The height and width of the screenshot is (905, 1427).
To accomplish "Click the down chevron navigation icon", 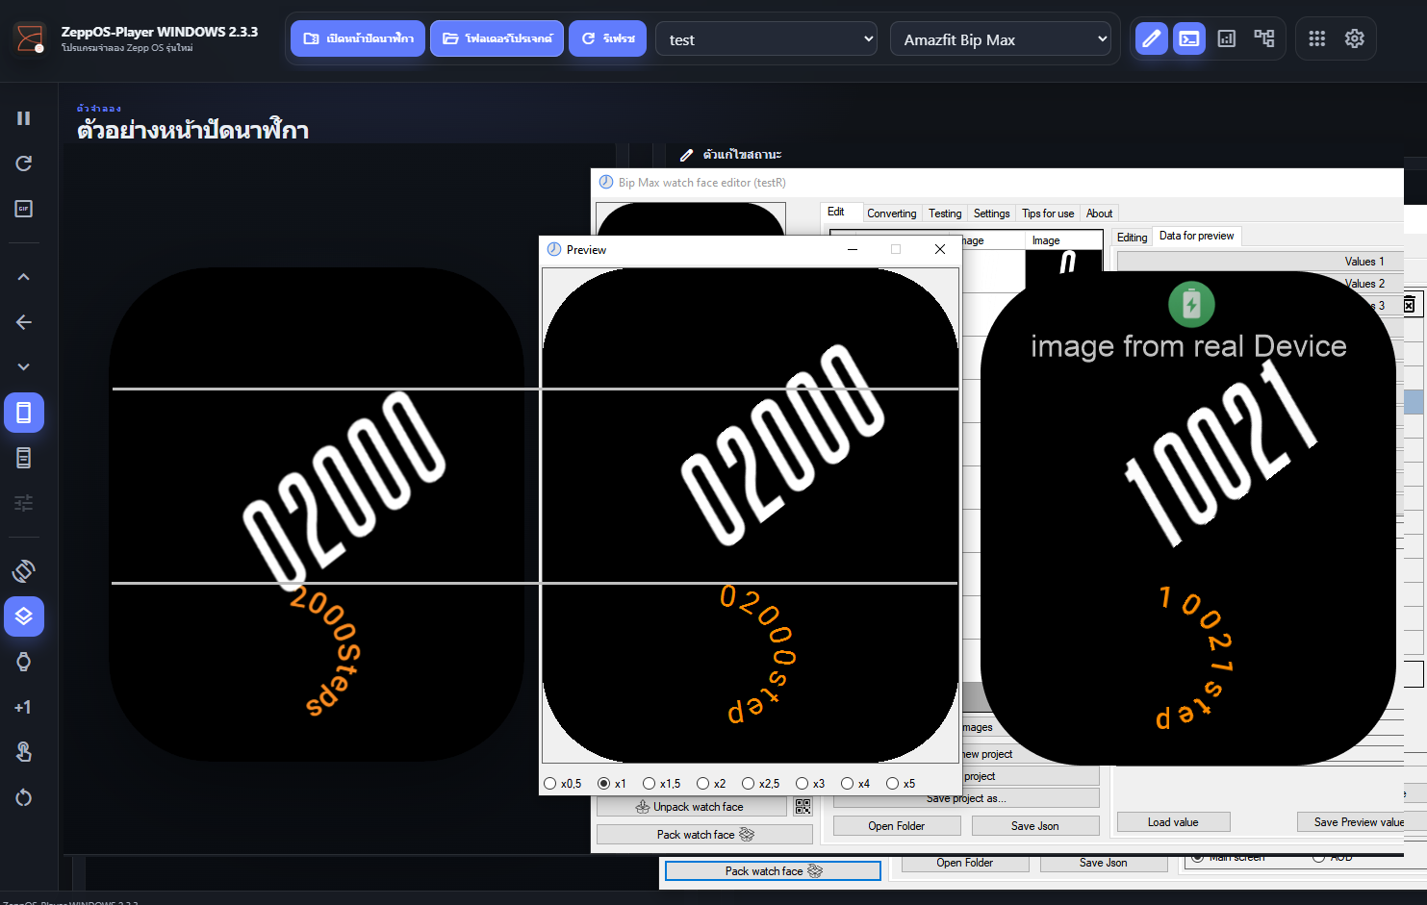I will 24,366.
